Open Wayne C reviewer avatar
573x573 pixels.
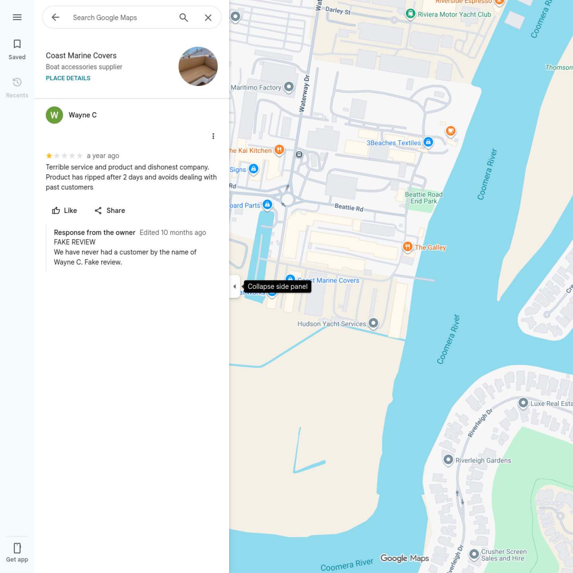click(55, 115)
